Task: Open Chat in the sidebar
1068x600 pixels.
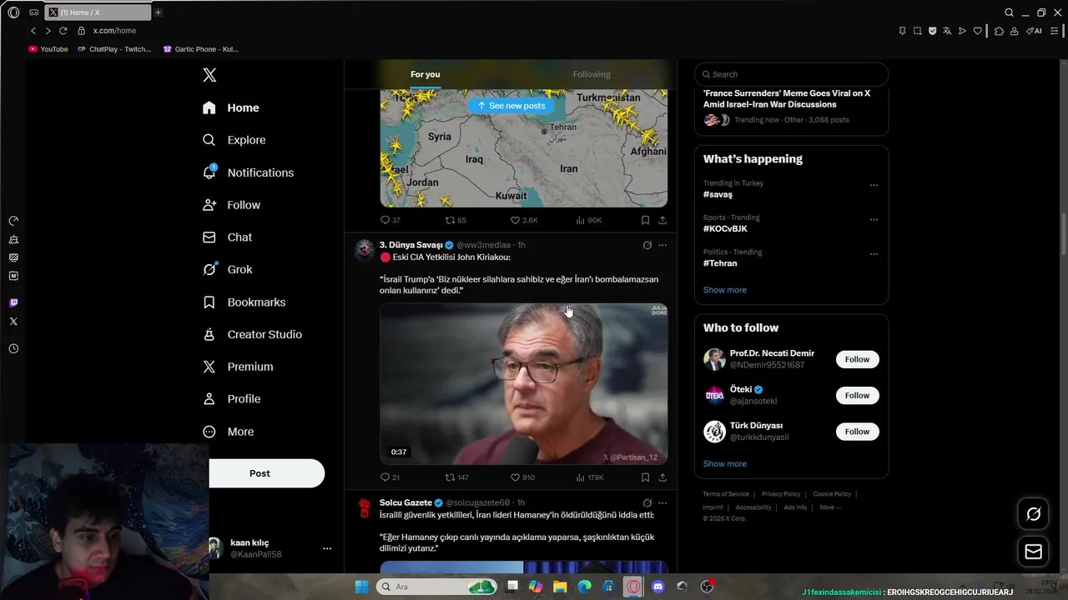Action: [x=228, y=237]
